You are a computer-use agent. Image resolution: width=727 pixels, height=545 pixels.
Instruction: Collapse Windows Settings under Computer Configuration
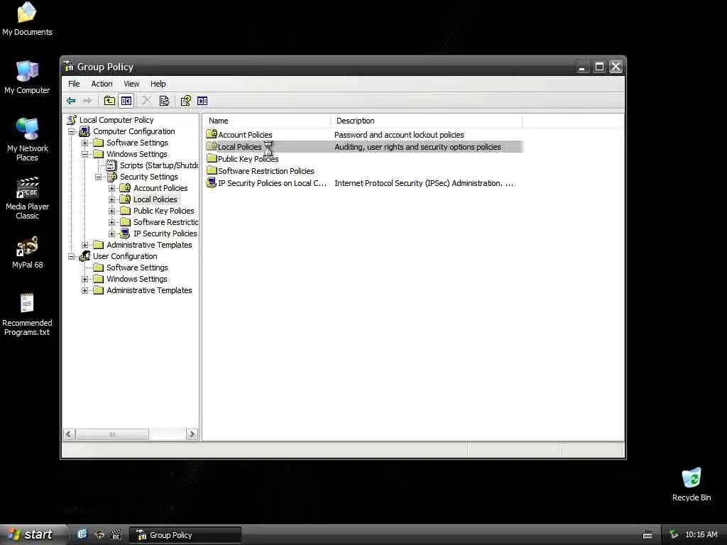point(85,154)
